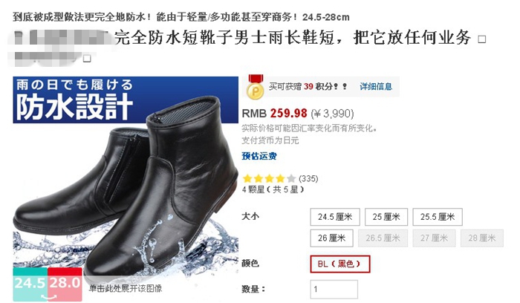Click the gold P points medal icon
520x303 pixels.
coord(256,87)
